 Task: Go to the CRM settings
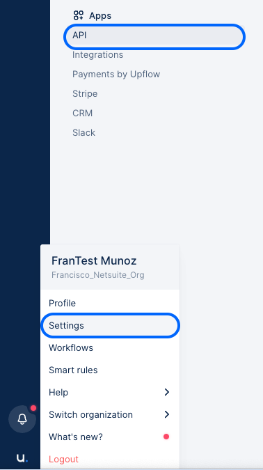pos(82,113)
